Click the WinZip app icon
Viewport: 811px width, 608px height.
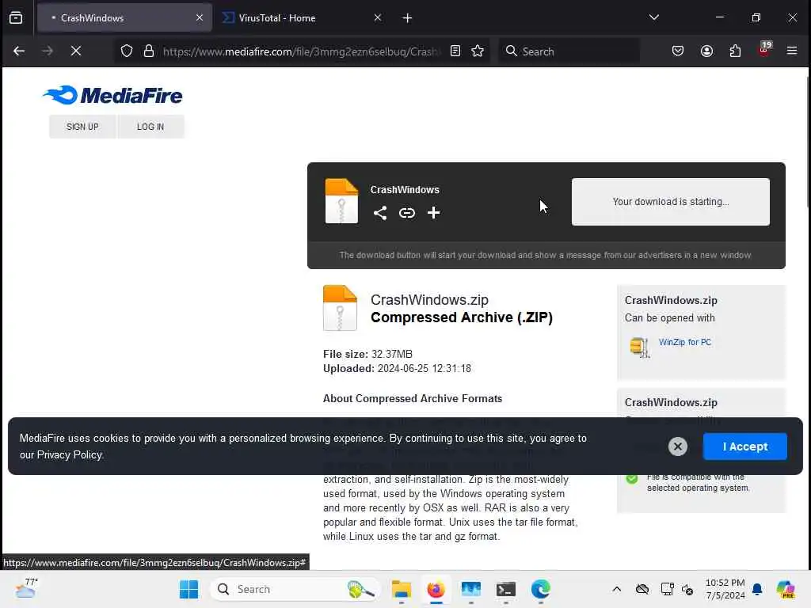pos(640,347)
